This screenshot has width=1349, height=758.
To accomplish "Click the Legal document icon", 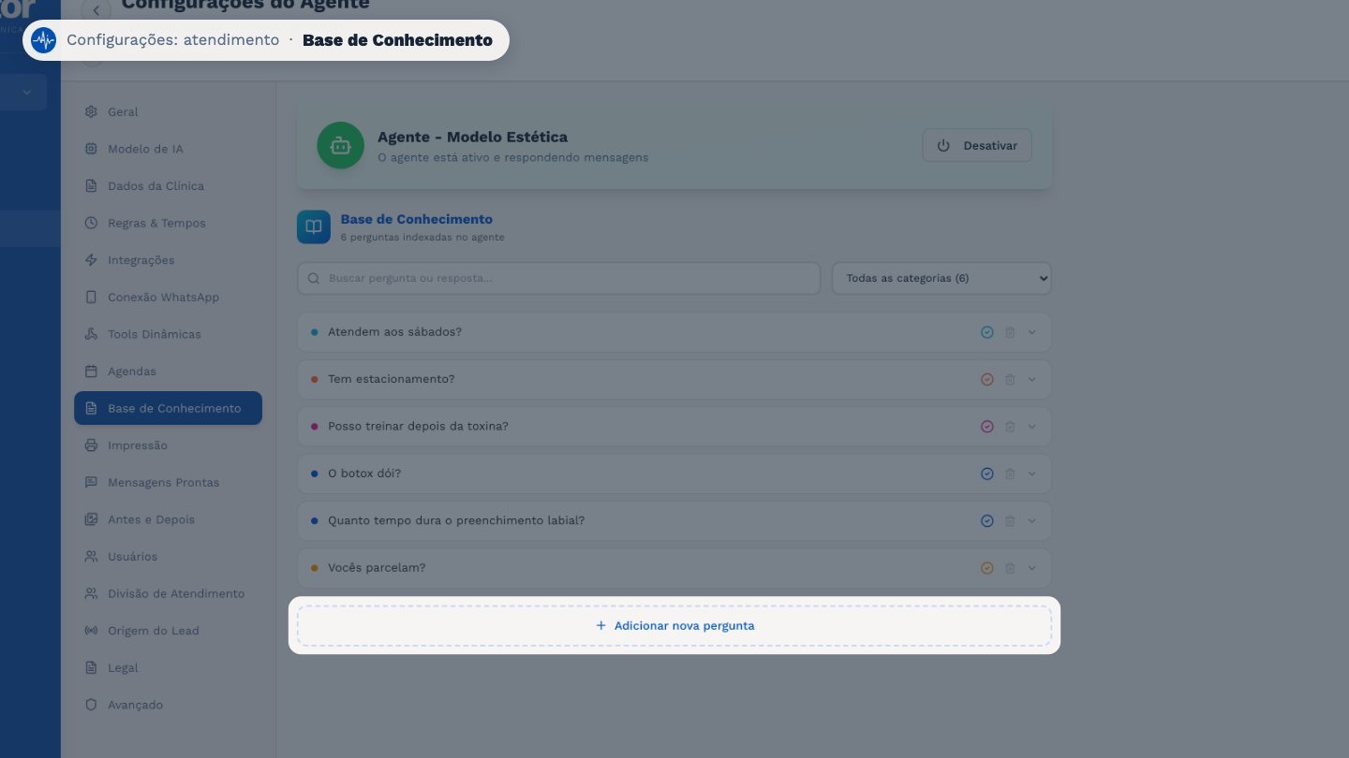I will tap(91, 668).
